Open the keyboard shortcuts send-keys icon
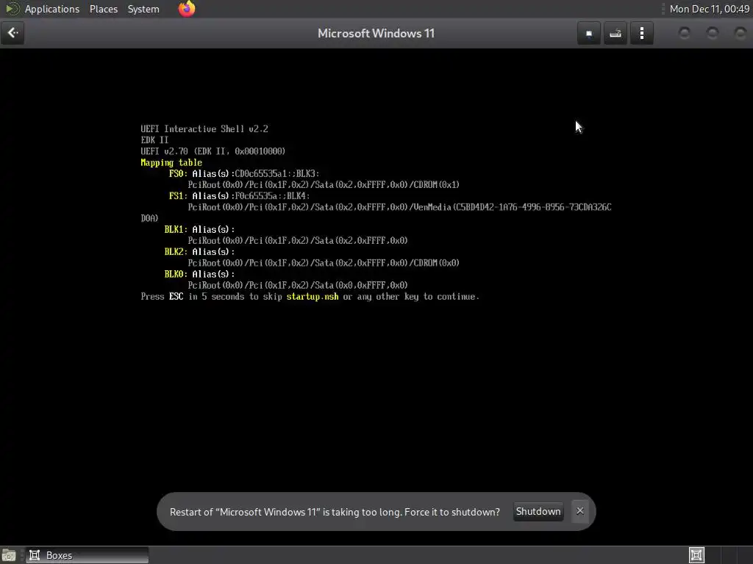 615,34
